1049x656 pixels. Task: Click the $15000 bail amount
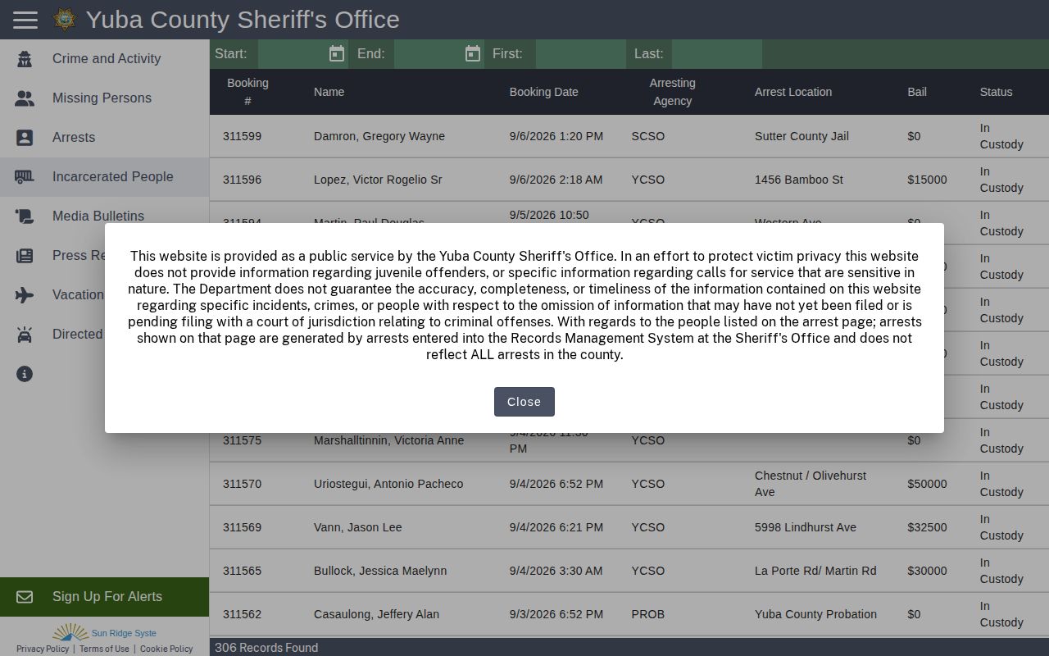point(927,180)
